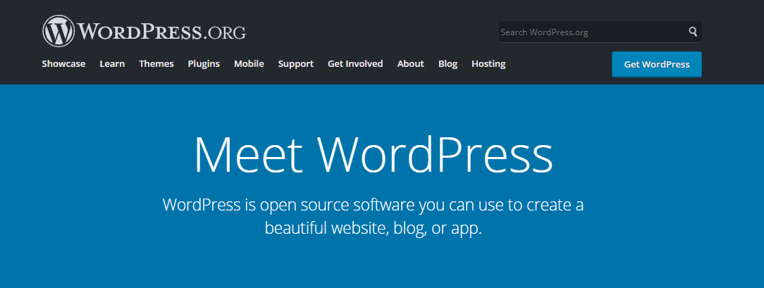Screen dimensions: 764x288
Task: Open the About page
Action: tap(410, 64)
